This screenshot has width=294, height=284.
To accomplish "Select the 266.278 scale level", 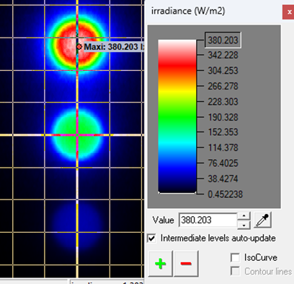I will pos(223,86).
